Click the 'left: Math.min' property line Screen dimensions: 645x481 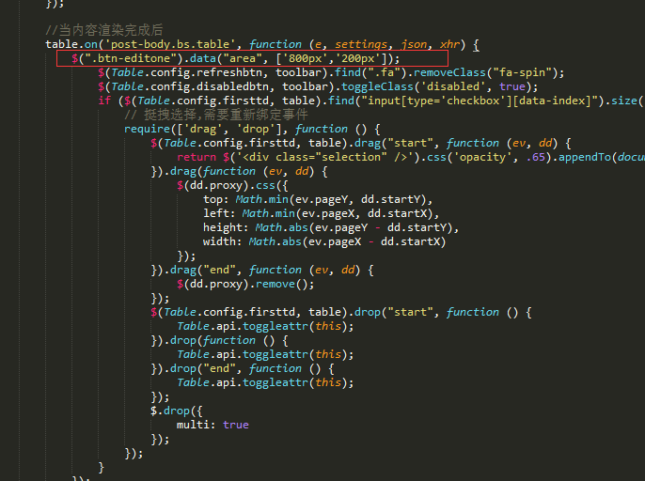coord(321,213)
